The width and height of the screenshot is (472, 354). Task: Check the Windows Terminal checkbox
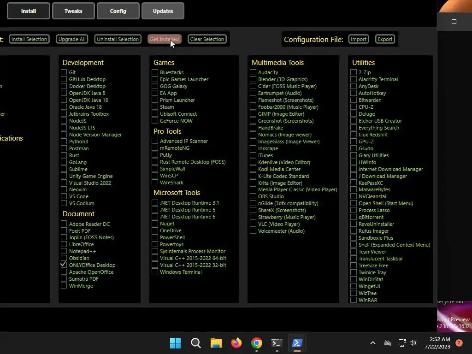[x=155, y=271]
